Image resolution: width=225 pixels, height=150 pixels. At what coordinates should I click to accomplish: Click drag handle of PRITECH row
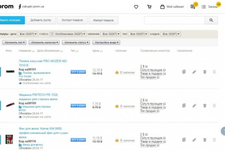214,106
